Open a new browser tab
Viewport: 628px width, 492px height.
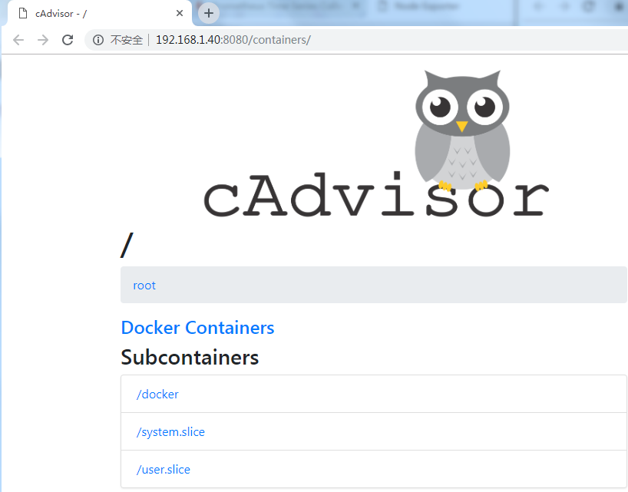click(x=209, y=13)
